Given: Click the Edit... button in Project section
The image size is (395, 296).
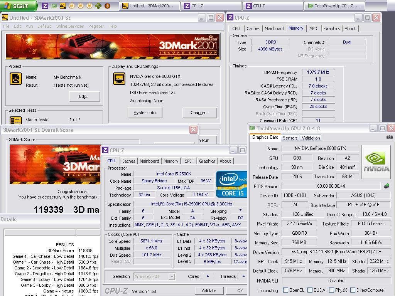Looking at the screenshot, I should 84,97.
